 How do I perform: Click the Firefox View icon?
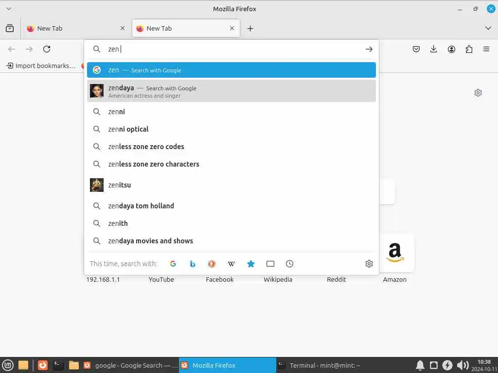[x=10, y=28]
